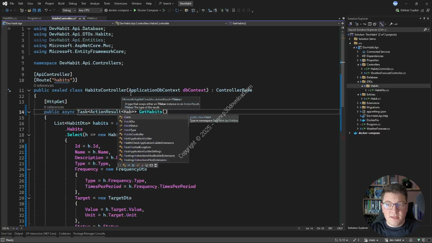The width and height of the screenshot is (432, 243).
Task: Collapse the Controllers folder in Solution Explorer
Action: pos(358,64)
